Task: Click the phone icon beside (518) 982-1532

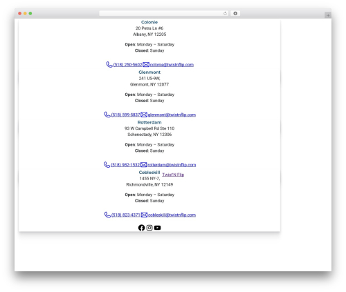Action: (107, 165)
